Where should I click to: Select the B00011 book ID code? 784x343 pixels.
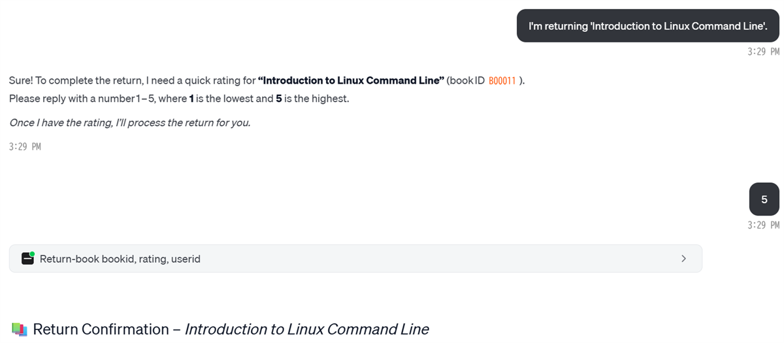pos(502,81)
